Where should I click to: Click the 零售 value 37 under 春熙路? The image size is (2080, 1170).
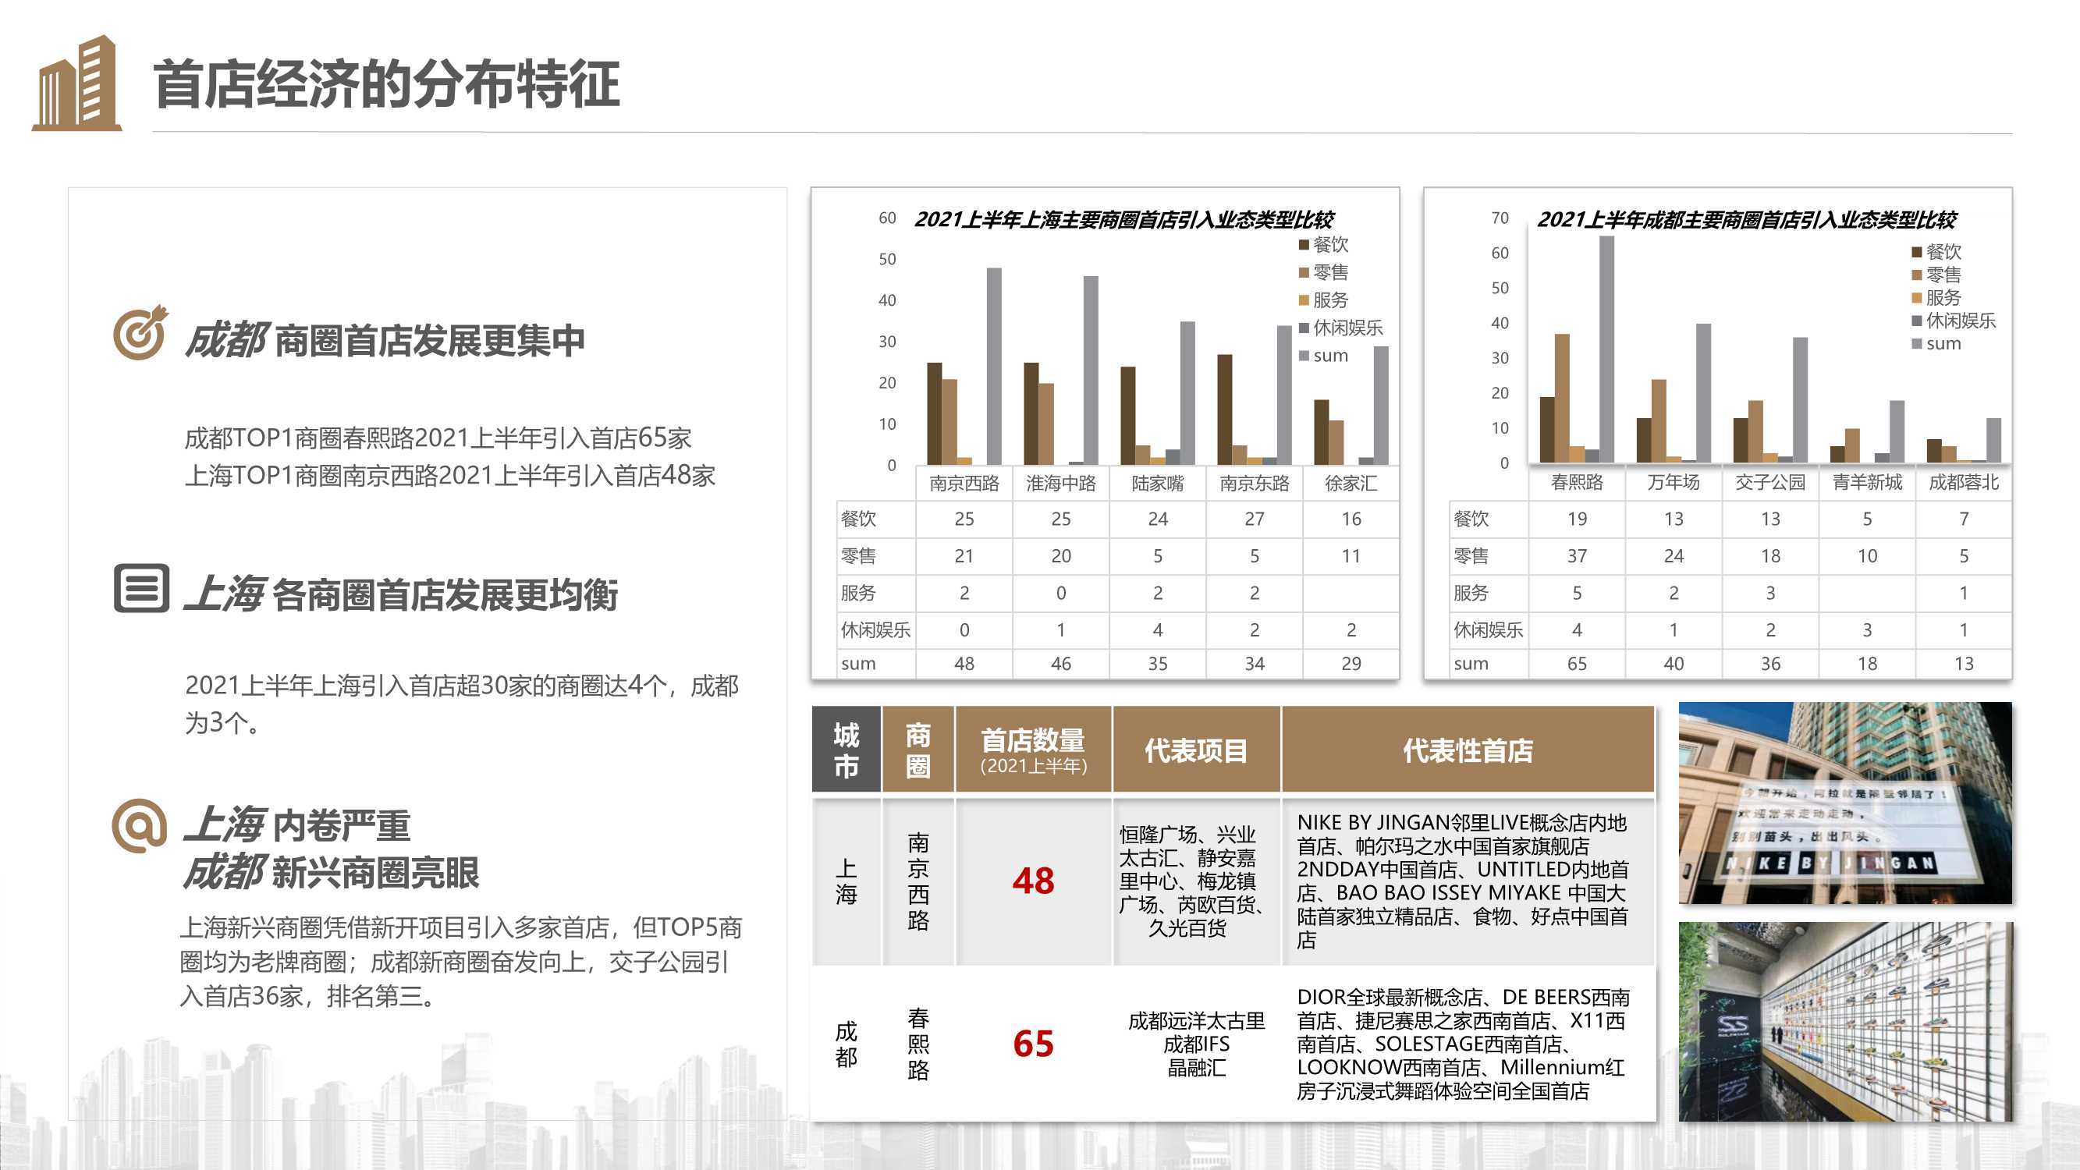point(1577,556)
